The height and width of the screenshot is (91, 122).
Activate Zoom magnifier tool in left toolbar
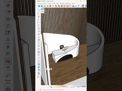39,58
